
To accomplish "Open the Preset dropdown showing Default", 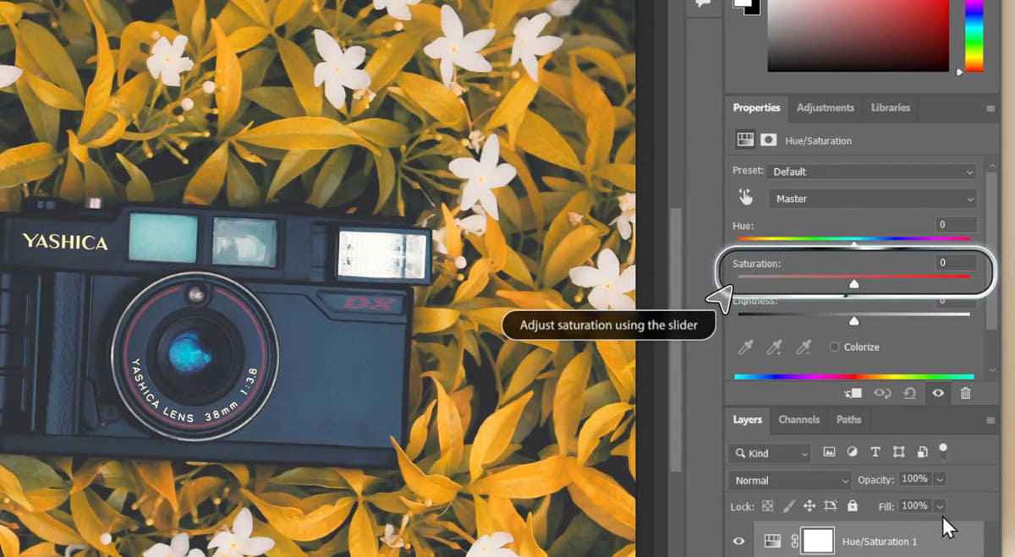I will [872, 172].
